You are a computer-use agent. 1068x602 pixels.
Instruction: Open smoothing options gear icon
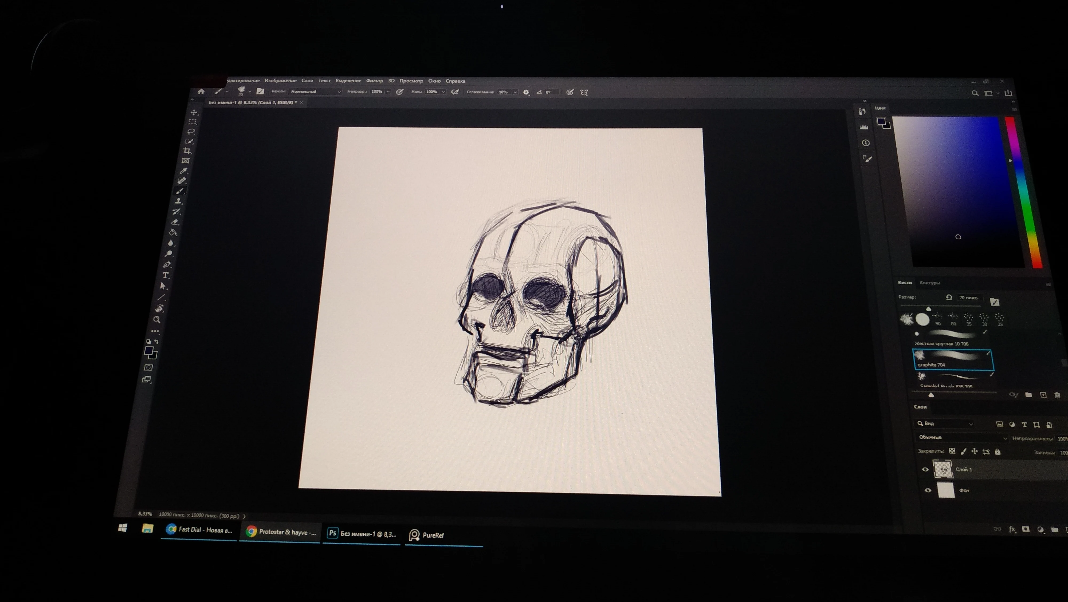(526, 92)
